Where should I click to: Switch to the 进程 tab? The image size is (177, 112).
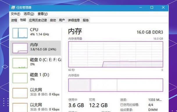pyautogui.click(x=14, y=20)
